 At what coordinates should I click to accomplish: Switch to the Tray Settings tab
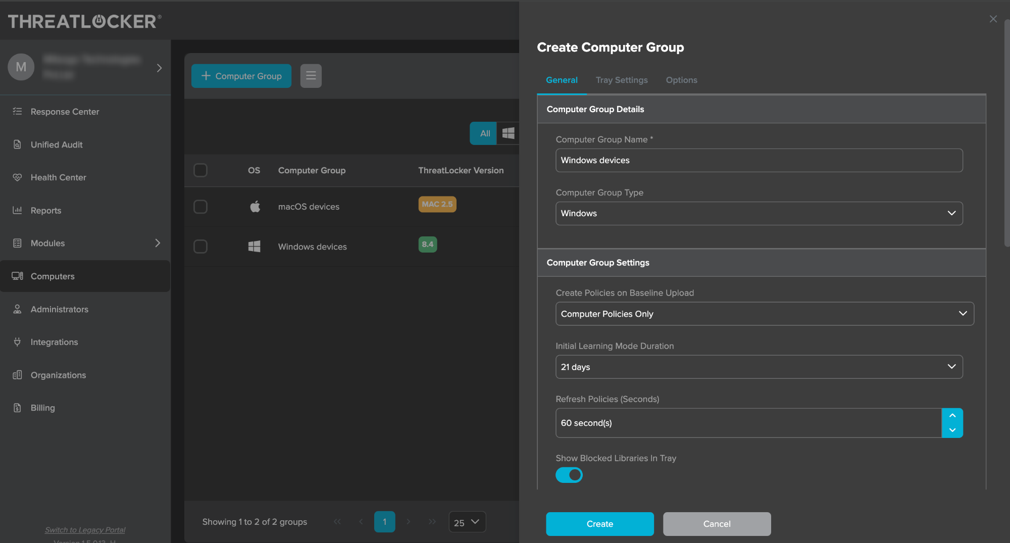tap(622, 80)
